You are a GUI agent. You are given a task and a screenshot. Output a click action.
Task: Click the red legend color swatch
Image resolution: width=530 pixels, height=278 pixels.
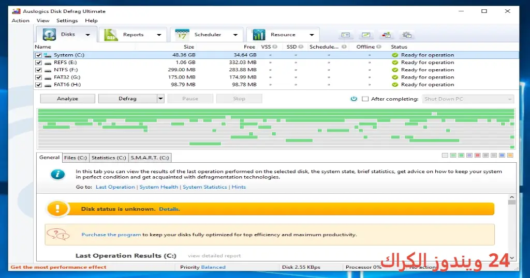click(478, 155)
